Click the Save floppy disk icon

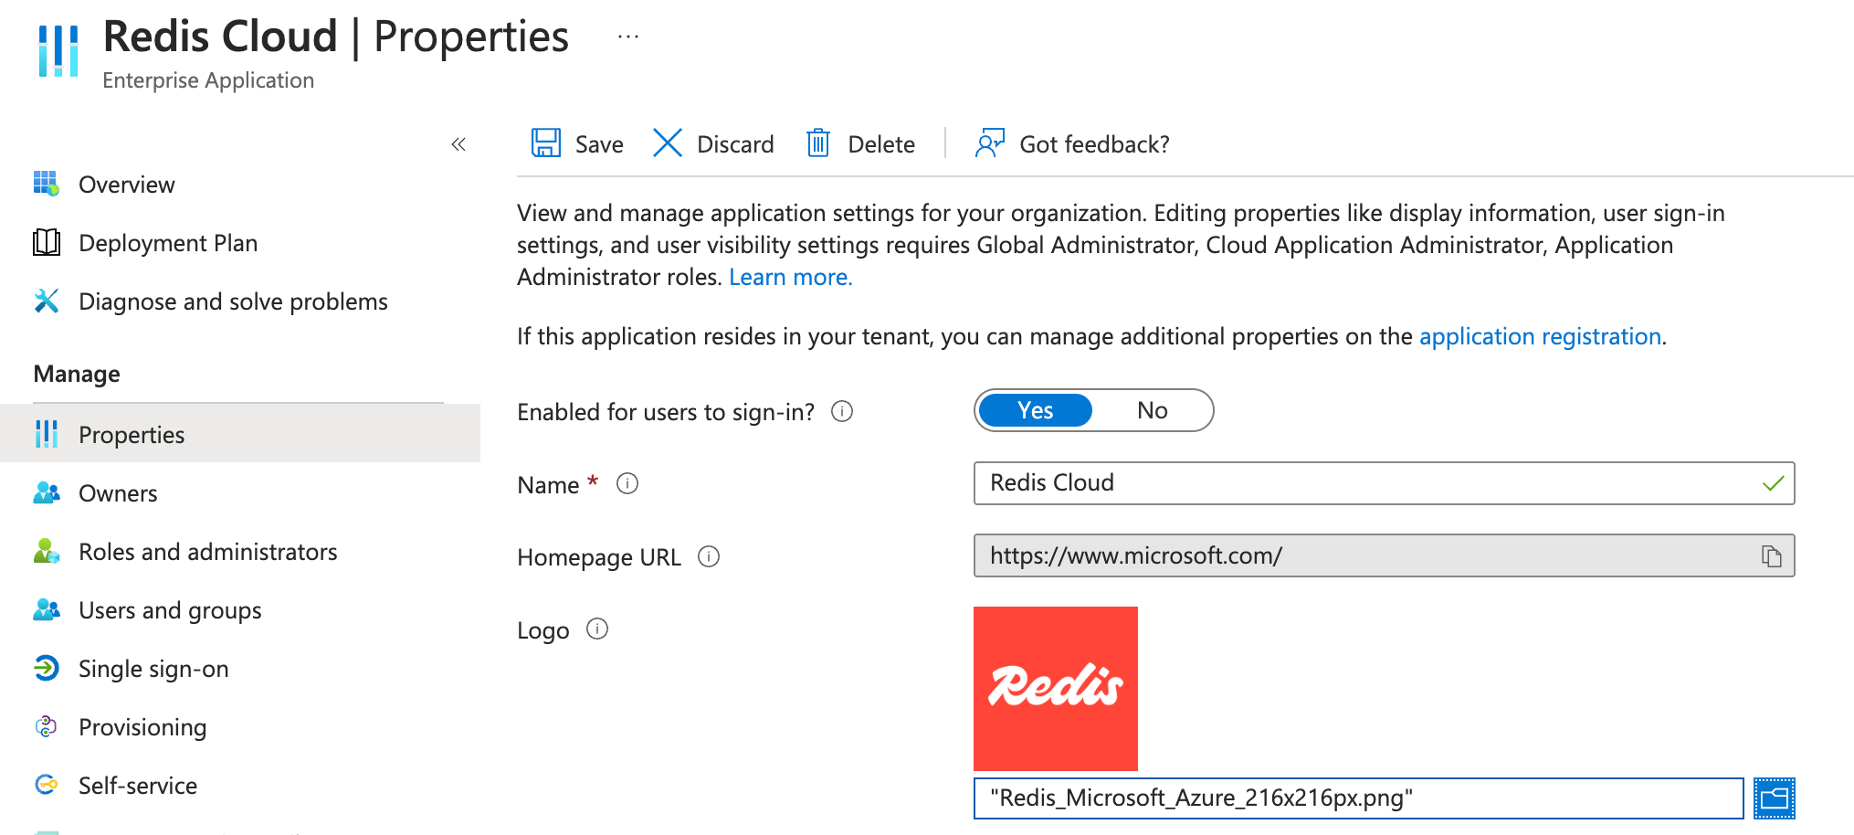546,143
